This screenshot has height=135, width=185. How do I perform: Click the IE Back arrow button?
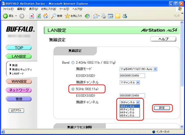tap(6, 16)
